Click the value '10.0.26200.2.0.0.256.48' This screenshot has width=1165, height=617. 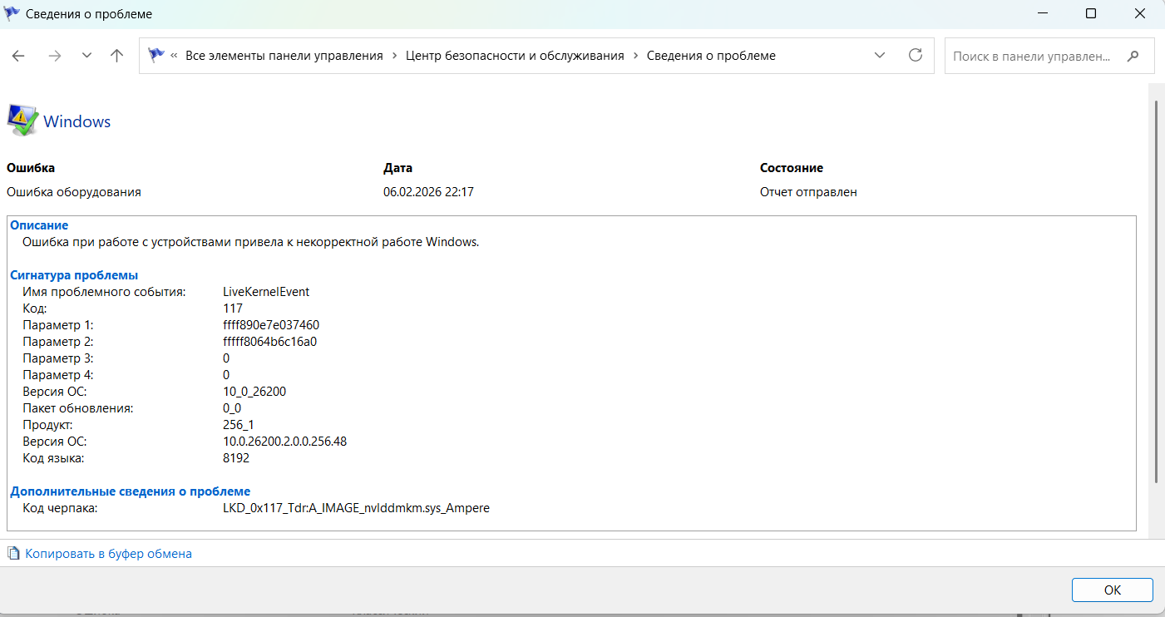[x=285, y=442]
